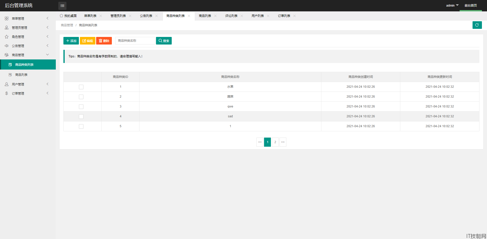Click the 水果 category name cell
Screen dimensions: 487x239
[230, 87]
